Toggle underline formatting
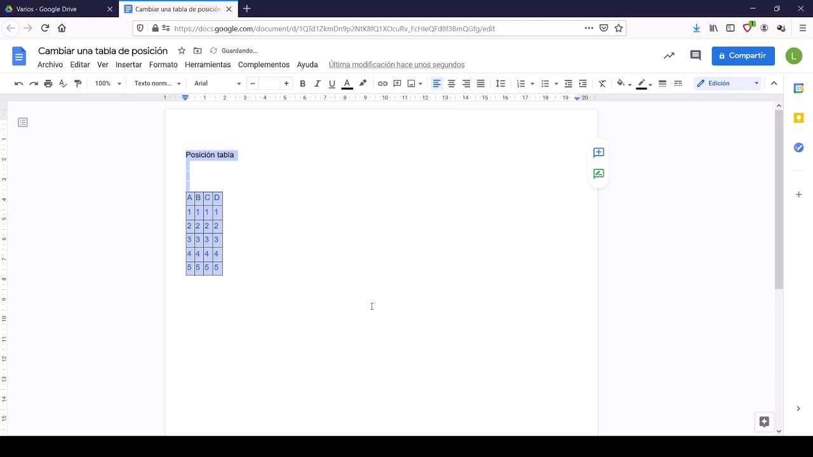Image resolution: width=813 pixels, height=457 pixels. (332, 84)
